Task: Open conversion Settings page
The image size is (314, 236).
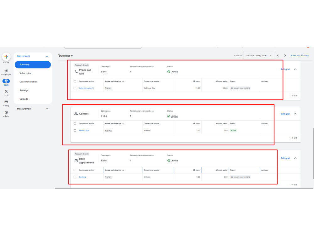Action: pyautogui.click(x=24, y=91)
